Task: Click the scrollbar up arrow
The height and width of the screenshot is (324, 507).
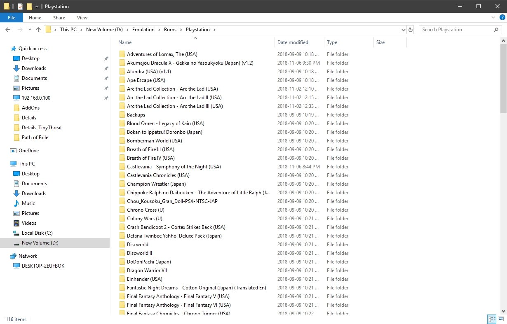Action: (x=504, y=40)
